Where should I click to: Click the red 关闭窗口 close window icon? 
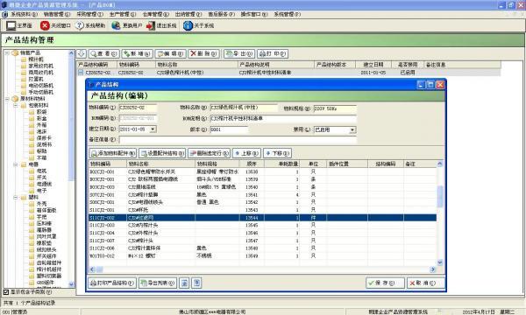click(45, 25)
